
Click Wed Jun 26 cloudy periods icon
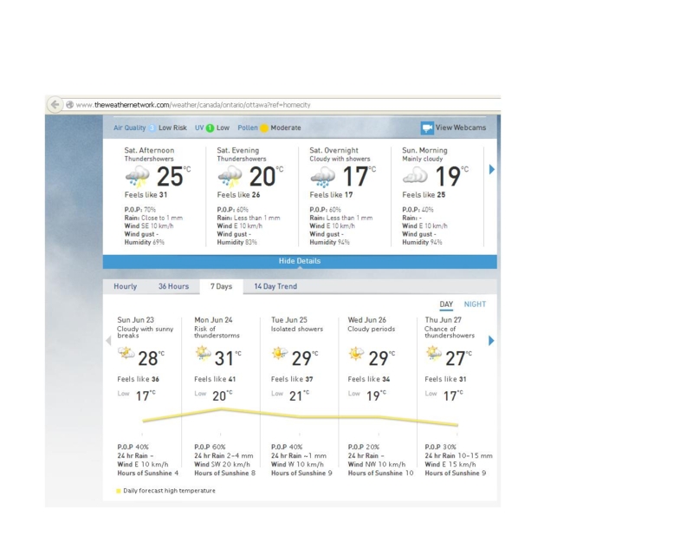click(x=357, y=354)
